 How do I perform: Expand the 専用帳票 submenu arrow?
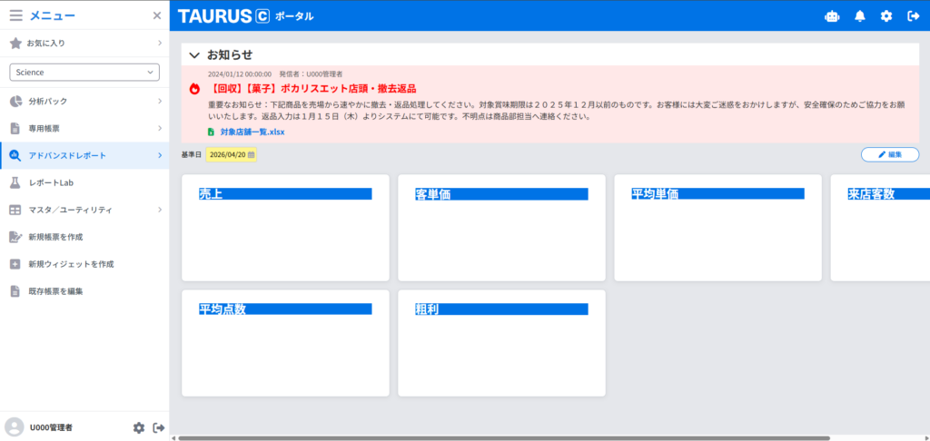(160, 128)
